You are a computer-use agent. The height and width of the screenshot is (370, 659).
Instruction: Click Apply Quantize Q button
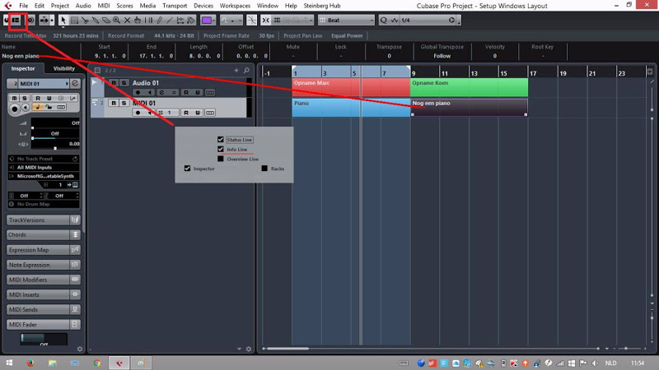pos(383,20)
